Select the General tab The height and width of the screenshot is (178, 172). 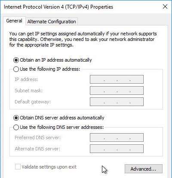coord(14,21)
